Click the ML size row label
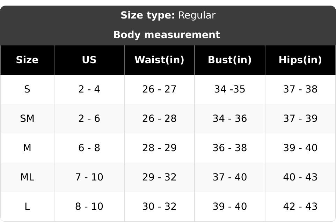336x222 pixels. point(27,177)
